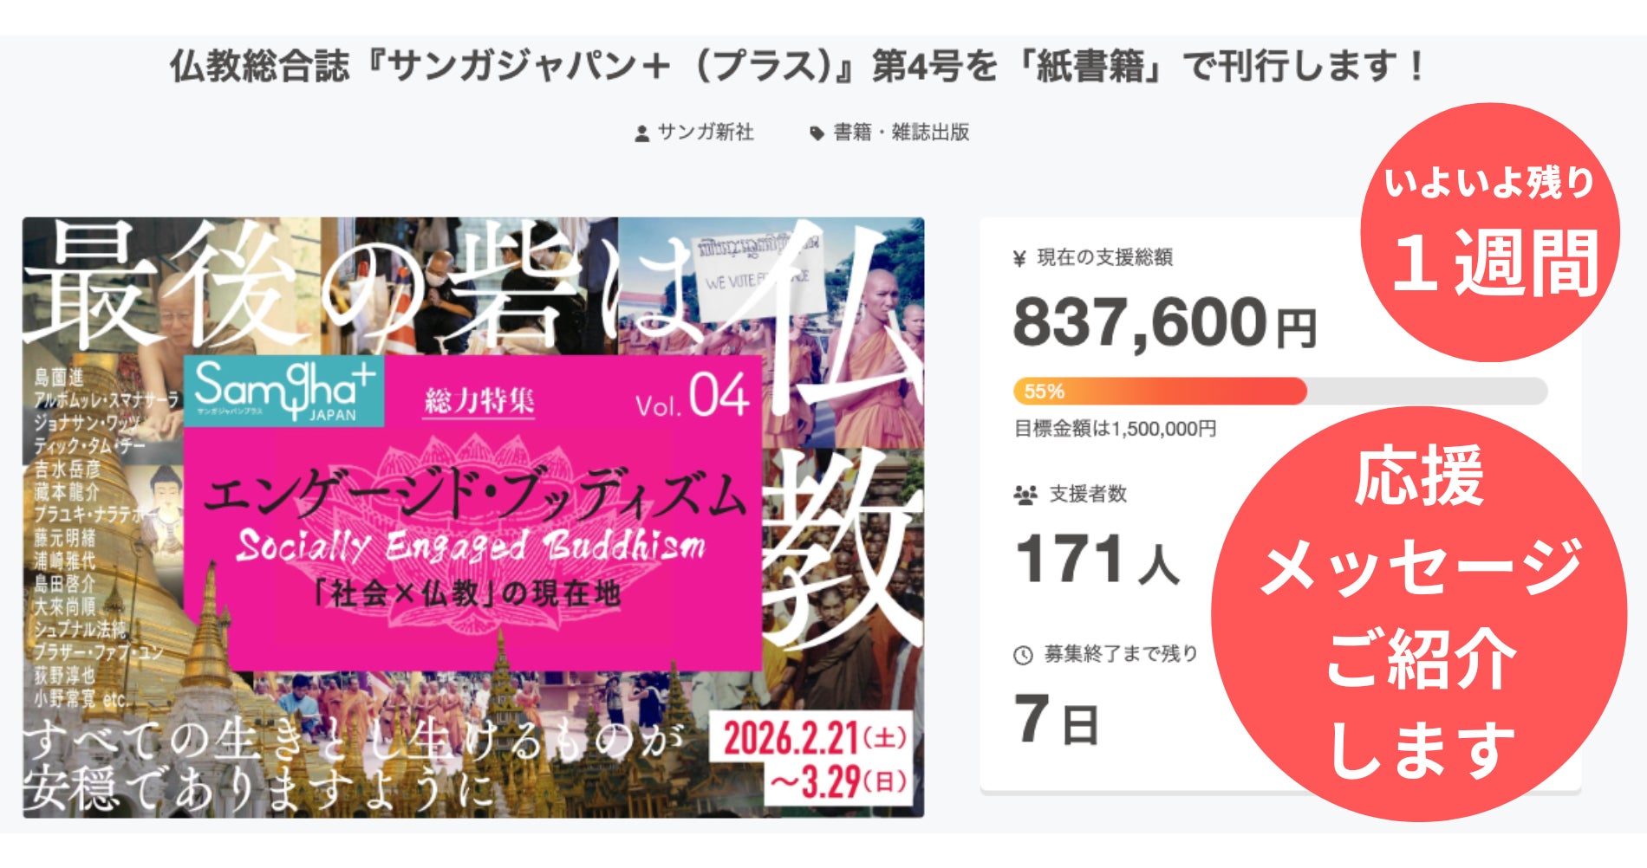Click the clock icon beside 募集終了まで残り
Viewport: 1647px width, 868px height.
point(1023,655)
